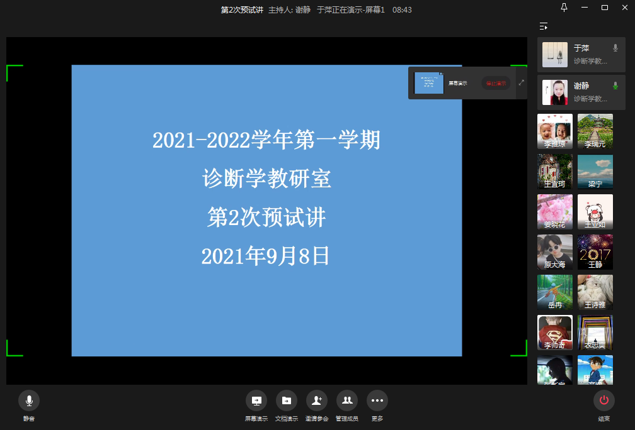Screen dimensions: 635x430
Task: Invite participants using 邀请参会 icon
Action: click(316, 400)
